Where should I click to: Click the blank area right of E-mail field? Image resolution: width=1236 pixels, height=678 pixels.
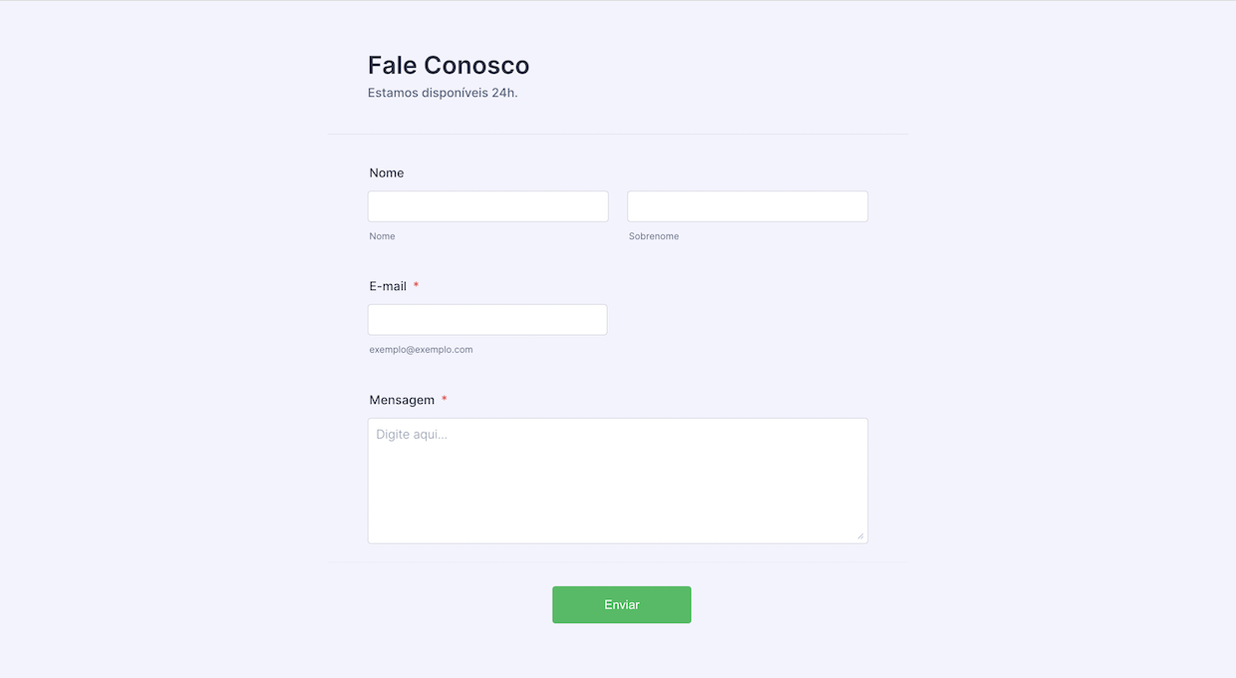pyautogui.click(x=738, y=320)
